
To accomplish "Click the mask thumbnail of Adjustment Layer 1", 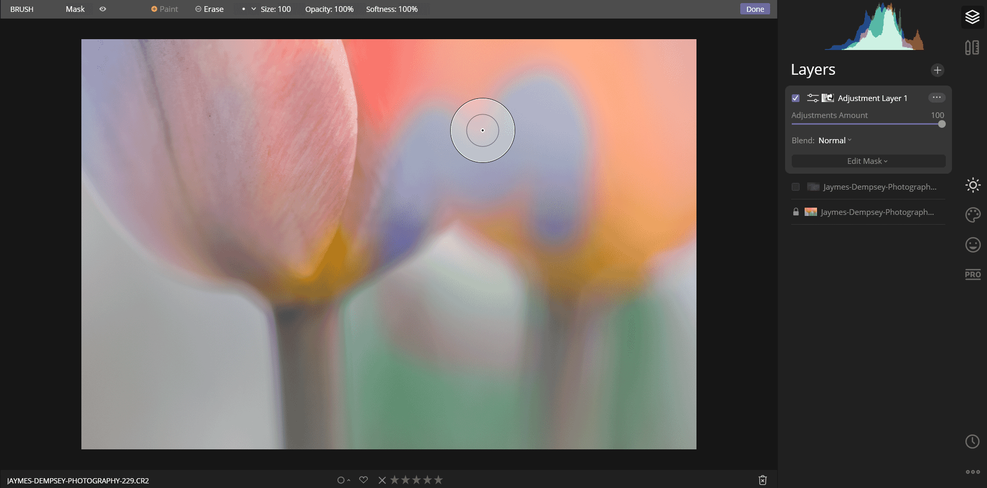I will point(827,98).
